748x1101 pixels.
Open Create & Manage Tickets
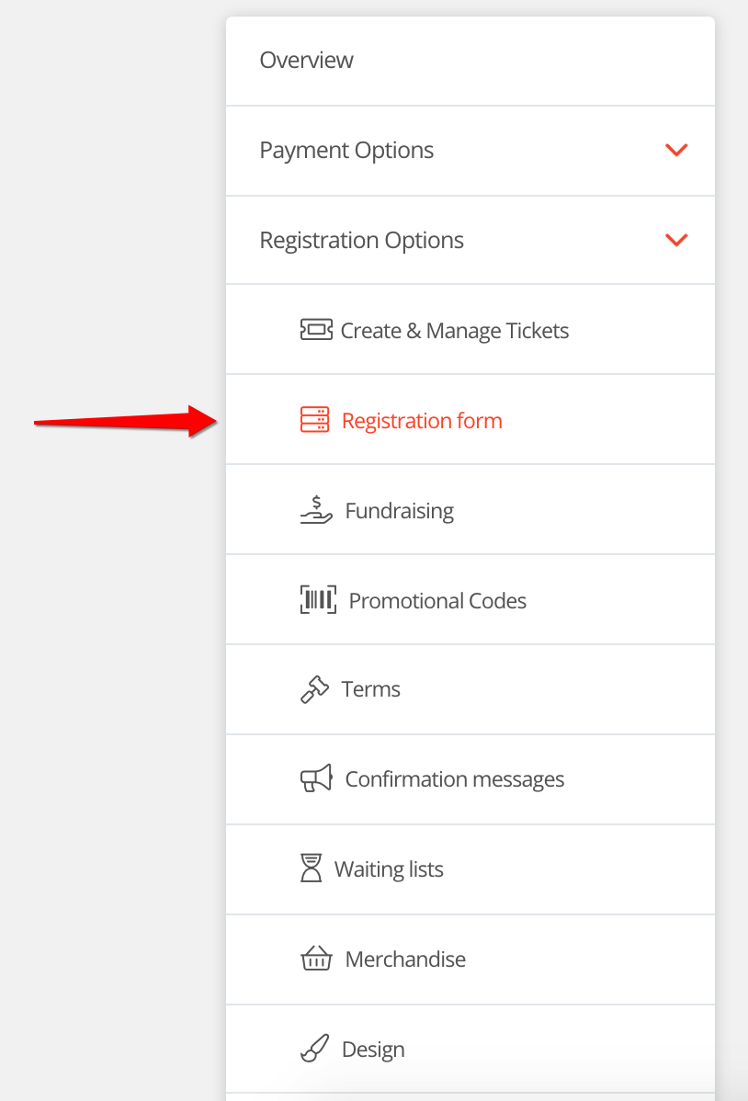[454, 330]
